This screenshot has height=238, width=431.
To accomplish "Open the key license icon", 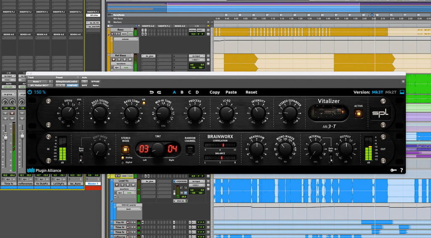I will [x=394, y=170].
